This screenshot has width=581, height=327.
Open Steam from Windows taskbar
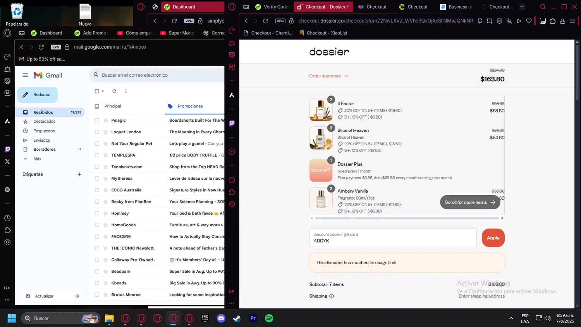click(x=237, y=318)
